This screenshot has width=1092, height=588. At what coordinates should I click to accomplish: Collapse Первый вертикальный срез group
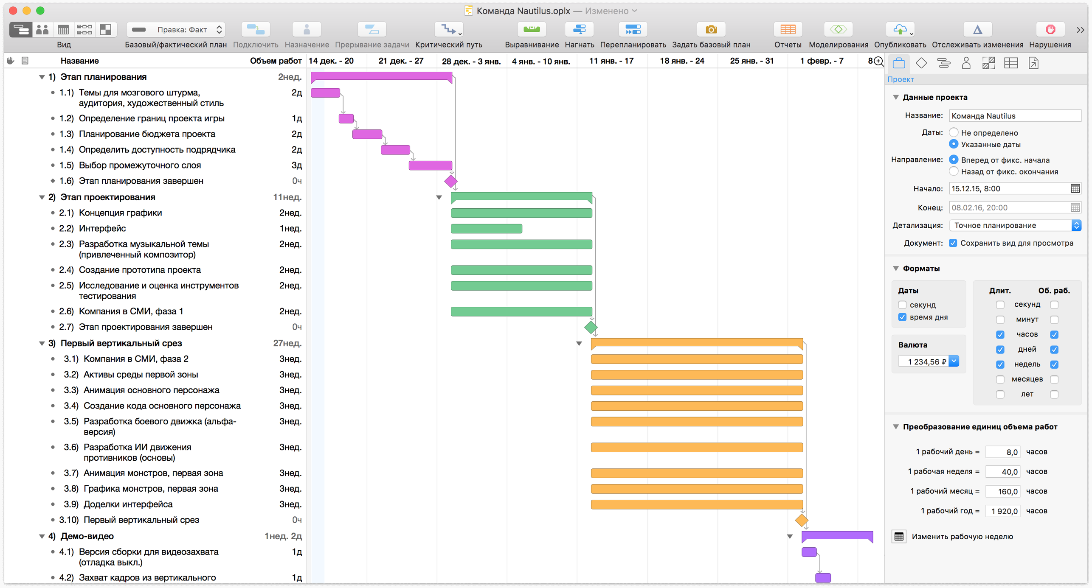[42, 344]
